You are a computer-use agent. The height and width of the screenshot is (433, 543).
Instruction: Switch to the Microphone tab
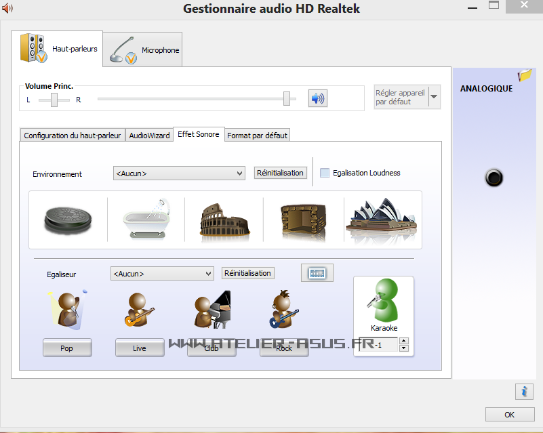tap(142, 49)
